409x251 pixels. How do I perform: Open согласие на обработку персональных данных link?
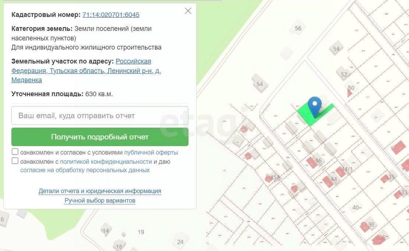[85, 170]
